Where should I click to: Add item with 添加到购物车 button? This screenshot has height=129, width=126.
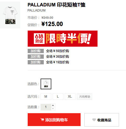(x=54, y=120)
